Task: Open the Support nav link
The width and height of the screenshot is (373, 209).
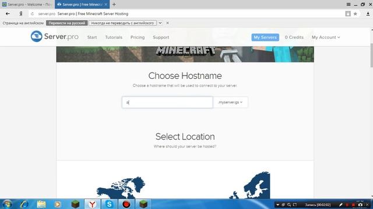Action: [x=161, y=37]
